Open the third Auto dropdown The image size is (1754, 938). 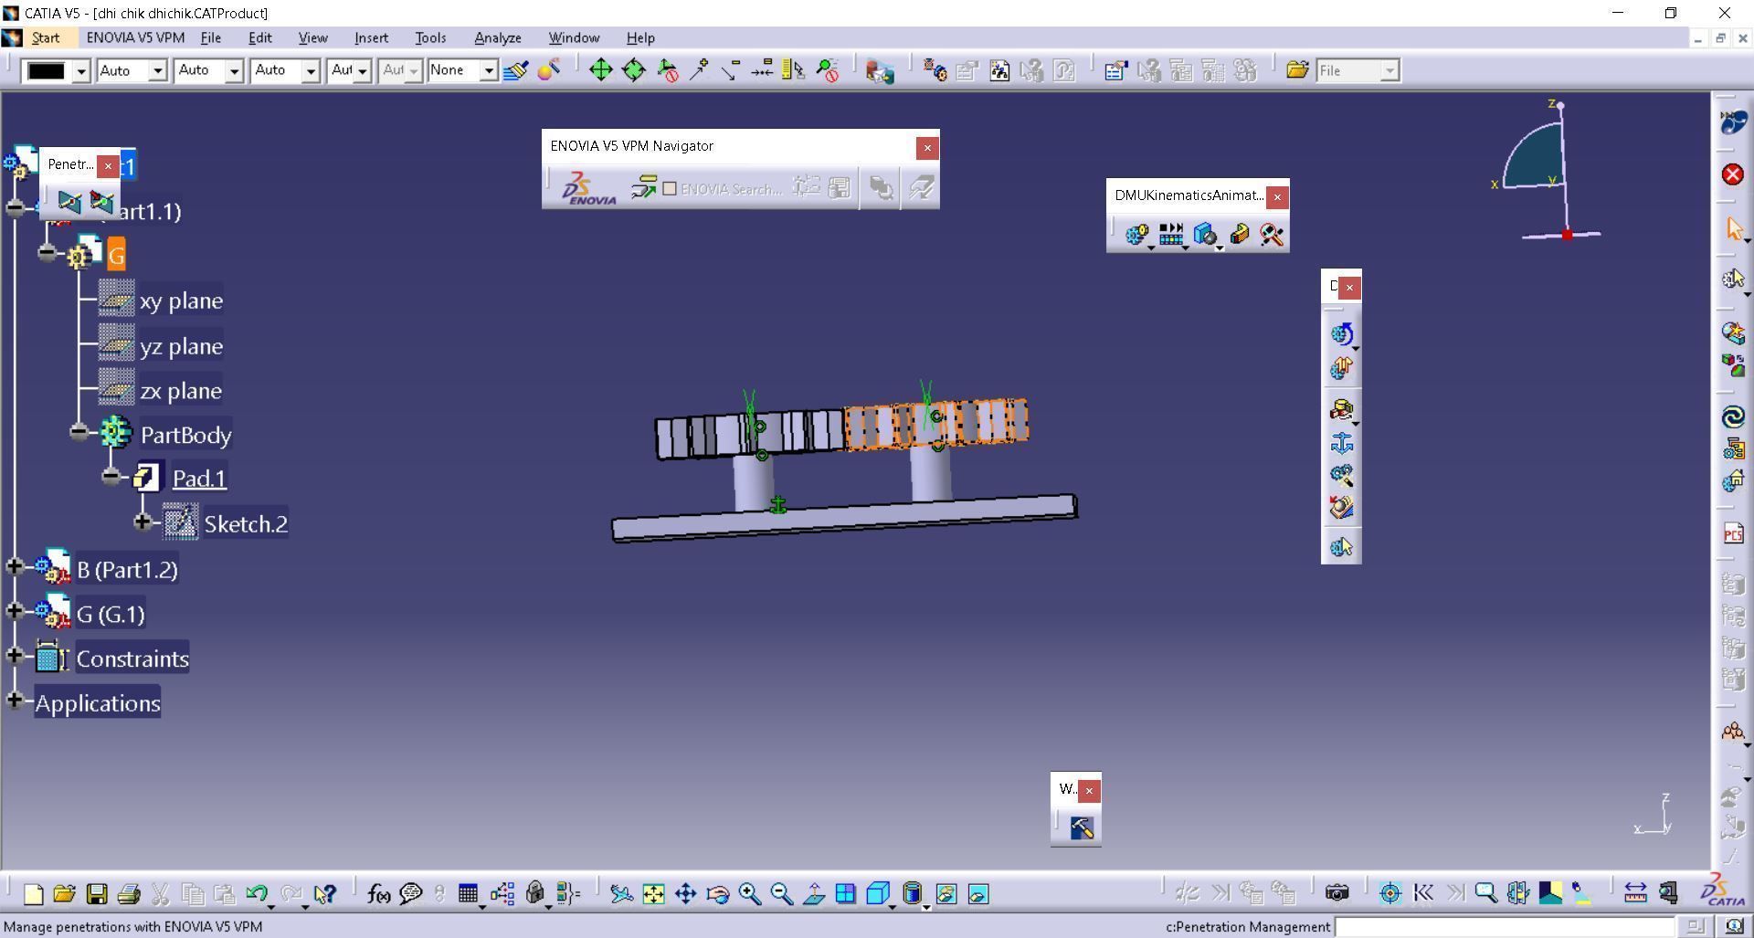(311, 70)
